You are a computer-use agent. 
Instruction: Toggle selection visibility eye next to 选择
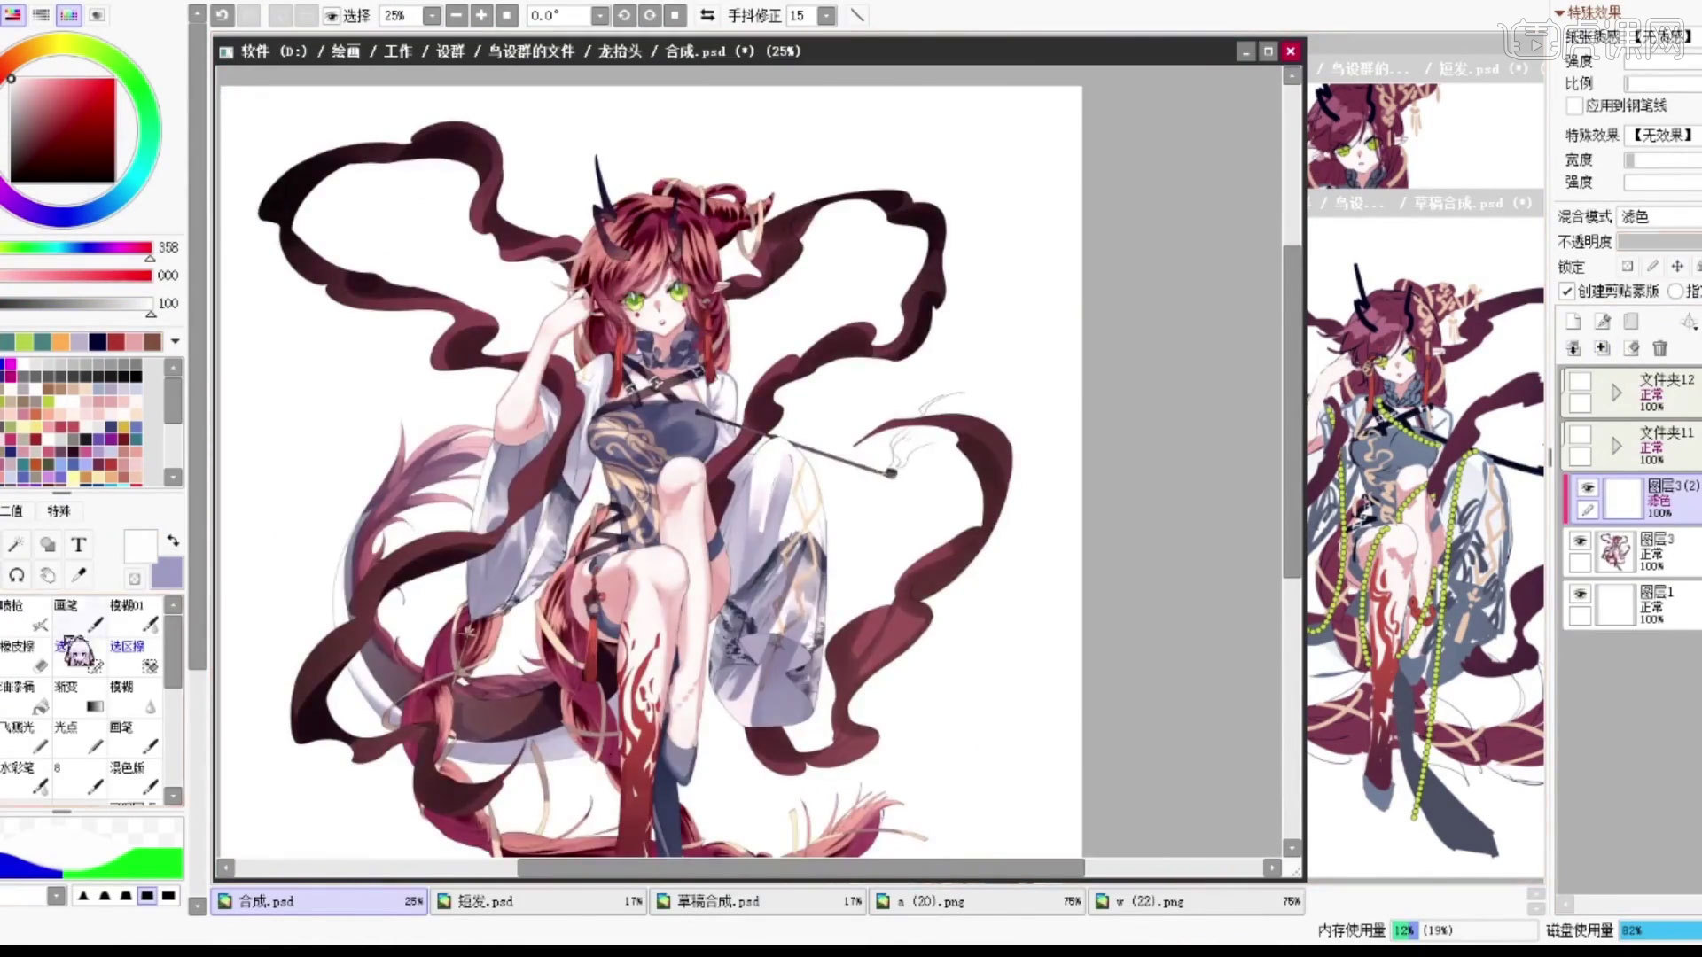[x=332, y=16]
